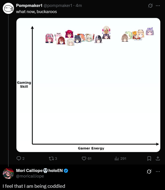Screen dimensions: 165x190
Task: Open Mori Calliope holoEN display name
Action: click(x=39, y=171)
